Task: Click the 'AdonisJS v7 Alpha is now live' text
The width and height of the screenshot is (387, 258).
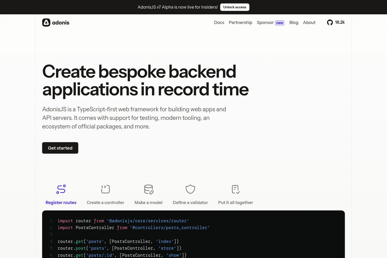Action: (x=177, y=7)
